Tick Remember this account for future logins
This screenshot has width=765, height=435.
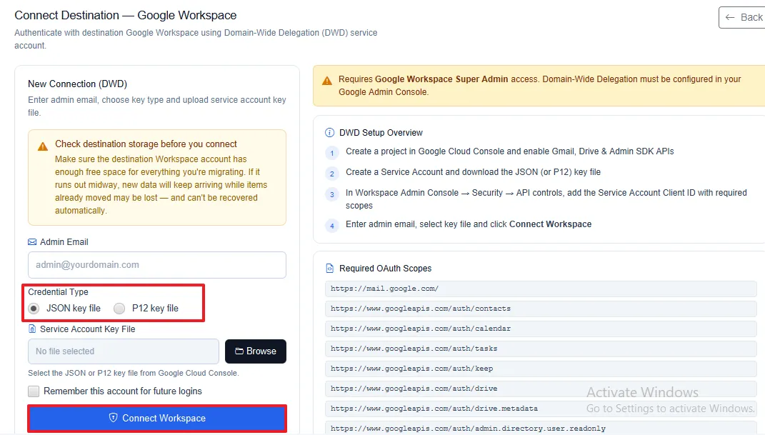pyautogui.click(x=34, y=391)
